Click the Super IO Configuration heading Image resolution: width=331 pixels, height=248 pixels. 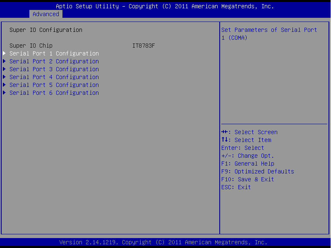click(x=46, y=30)
